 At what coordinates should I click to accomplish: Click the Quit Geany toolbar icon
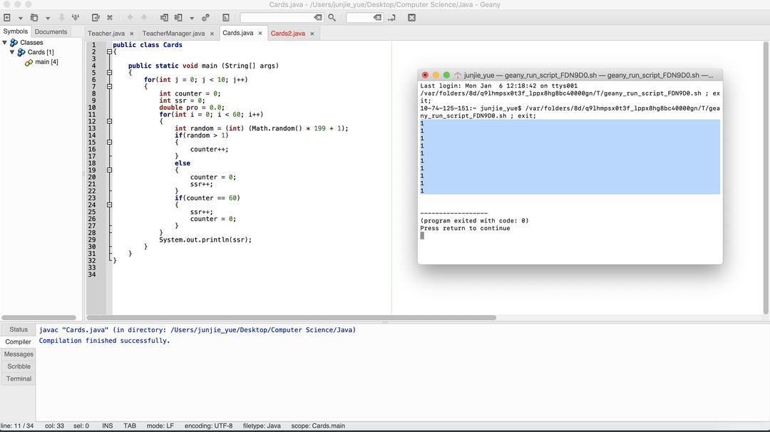tap(411, 18)
